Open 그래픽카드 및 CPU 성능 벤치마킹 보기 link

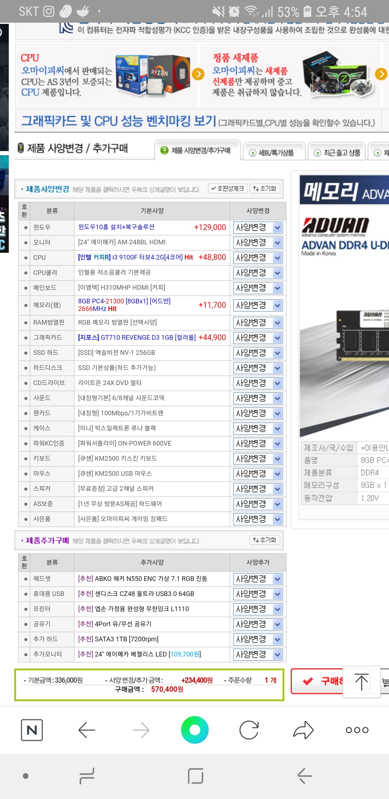tap(119, 121)
